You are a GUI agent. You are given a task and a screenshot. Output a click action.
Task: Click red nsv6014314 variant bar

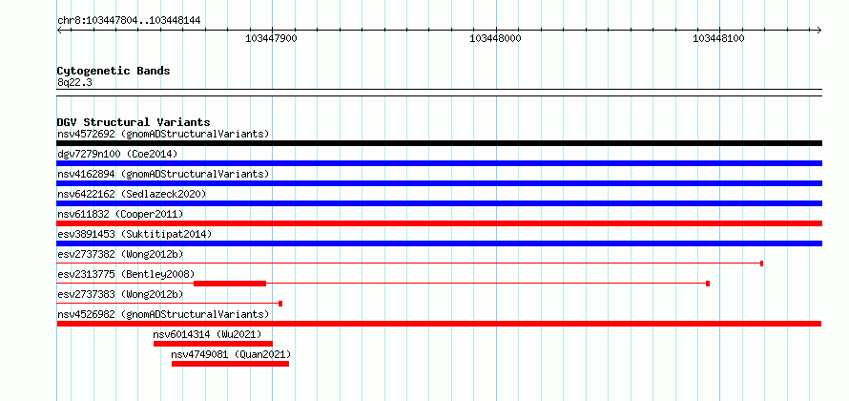click(x=213, y=344)
